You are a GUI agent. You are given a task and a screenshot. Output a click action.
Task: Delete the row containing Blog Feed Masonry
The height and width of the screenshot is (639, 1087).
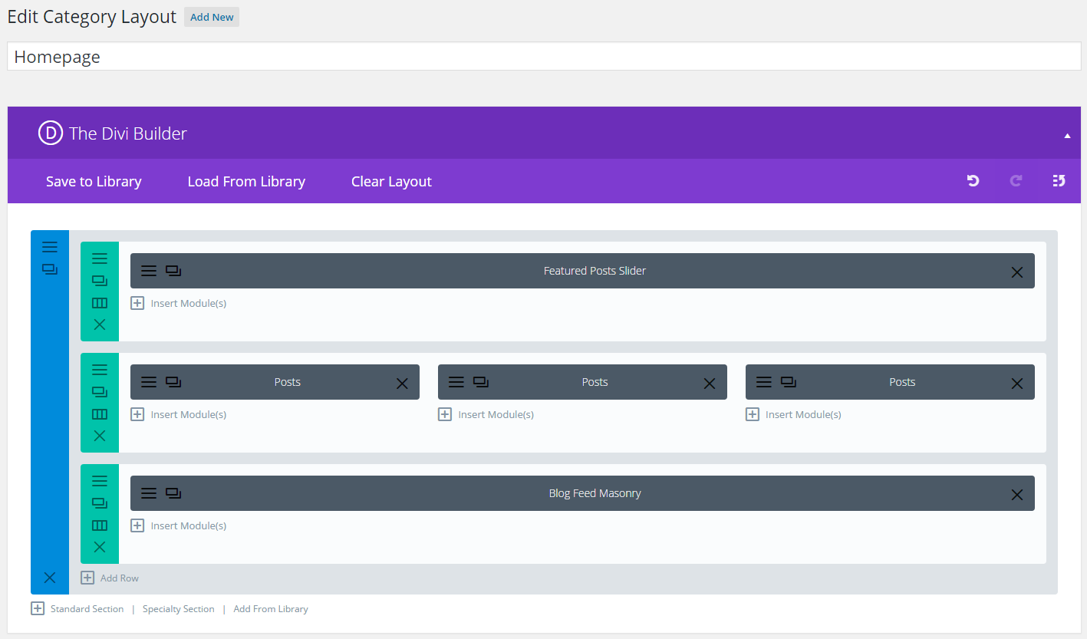pyautogui.click(x=100, y=547)
